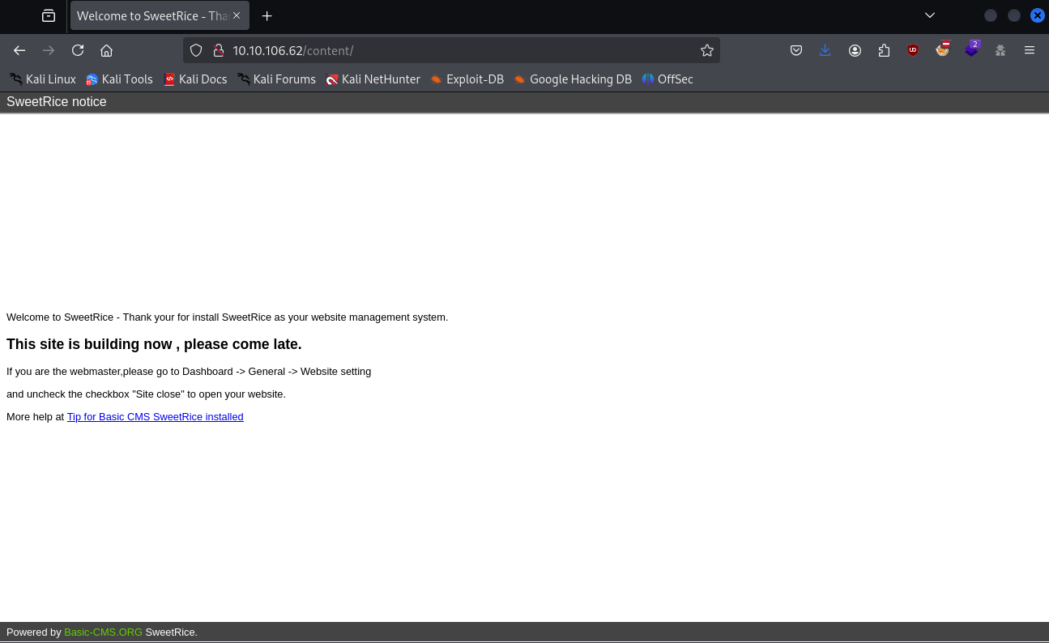Open the Firefox application hamburger menu
1049x643 pixels.
[1030, 50]
